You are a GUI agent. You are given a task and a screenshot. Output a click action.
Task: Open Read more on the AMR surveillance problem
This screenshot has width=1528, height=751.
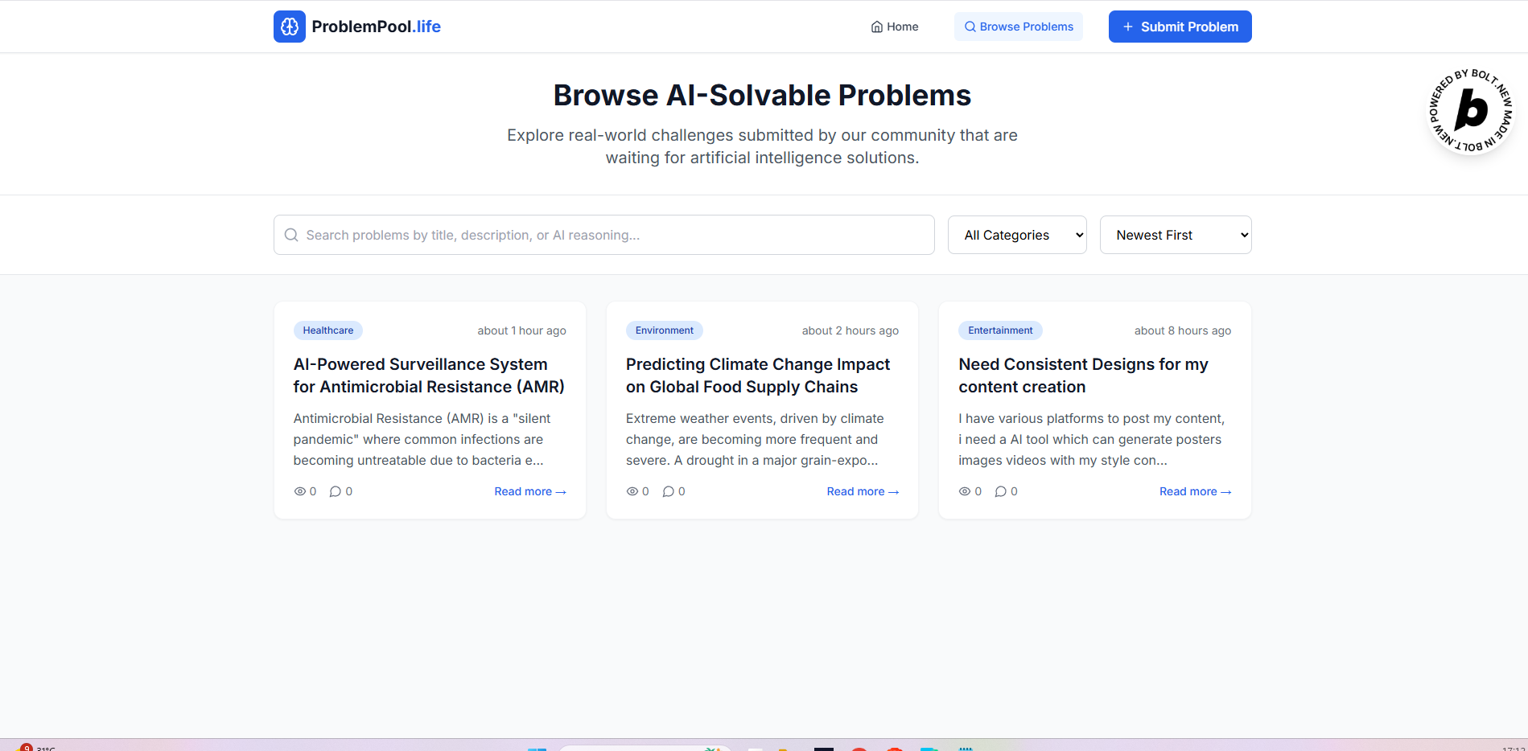coord(530,490)
